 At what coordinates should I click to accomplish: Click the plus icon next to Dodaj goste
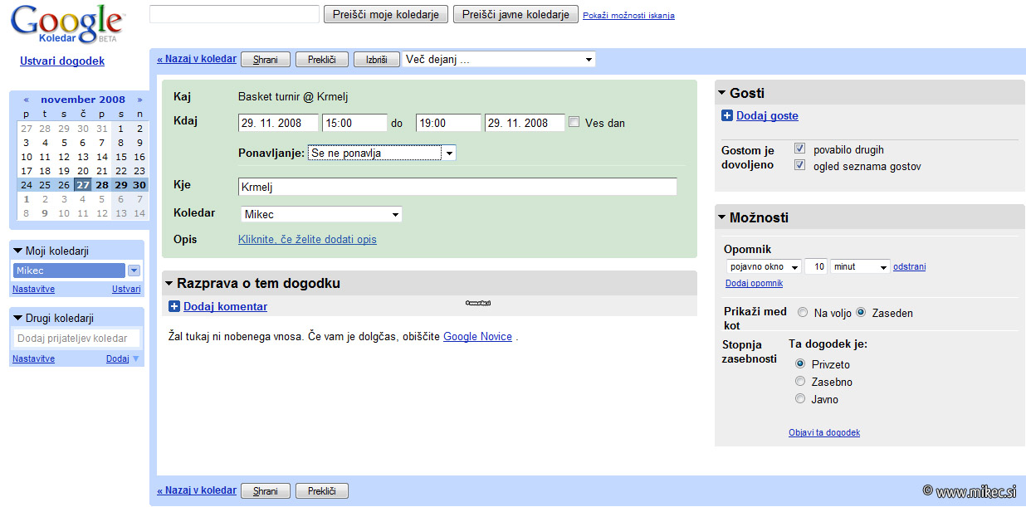[729, 116]
